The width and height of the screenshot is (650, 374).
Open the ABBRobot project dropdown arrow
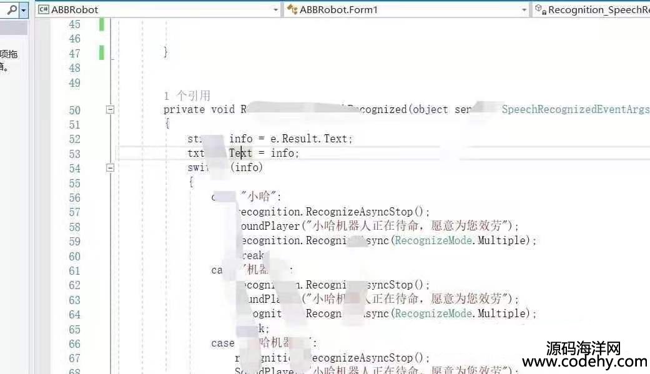276,10
